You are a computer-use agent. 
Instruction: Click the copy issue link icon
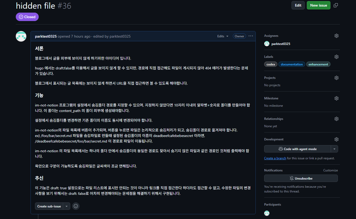click(x=336, y=5)
